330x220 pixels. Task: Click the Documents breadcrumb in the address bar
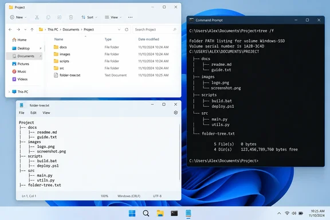(71, 29)
